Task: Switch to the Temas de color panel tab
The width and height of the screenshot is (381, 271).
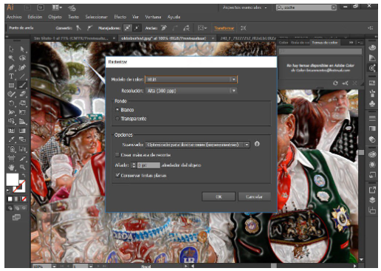Action: 325,43
